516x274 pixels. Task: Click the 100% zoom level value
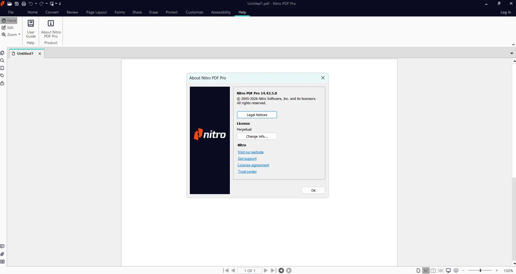tap(508, 271)
